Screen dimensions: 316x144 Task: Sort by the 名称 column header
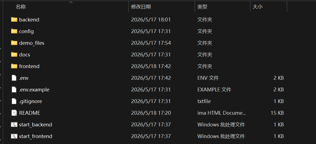tap(21, 7)
